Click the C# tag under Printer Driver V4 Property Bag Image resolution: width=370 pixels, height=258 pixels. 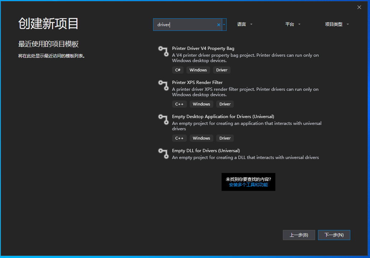coord(178,70)
